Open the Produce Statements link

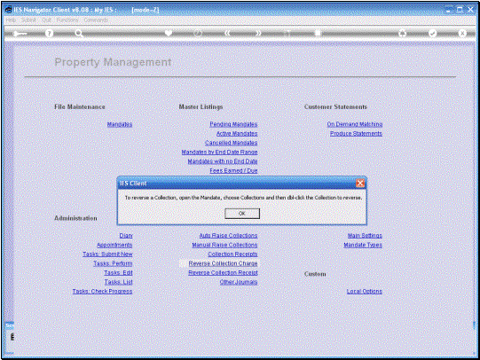(356, 133)
